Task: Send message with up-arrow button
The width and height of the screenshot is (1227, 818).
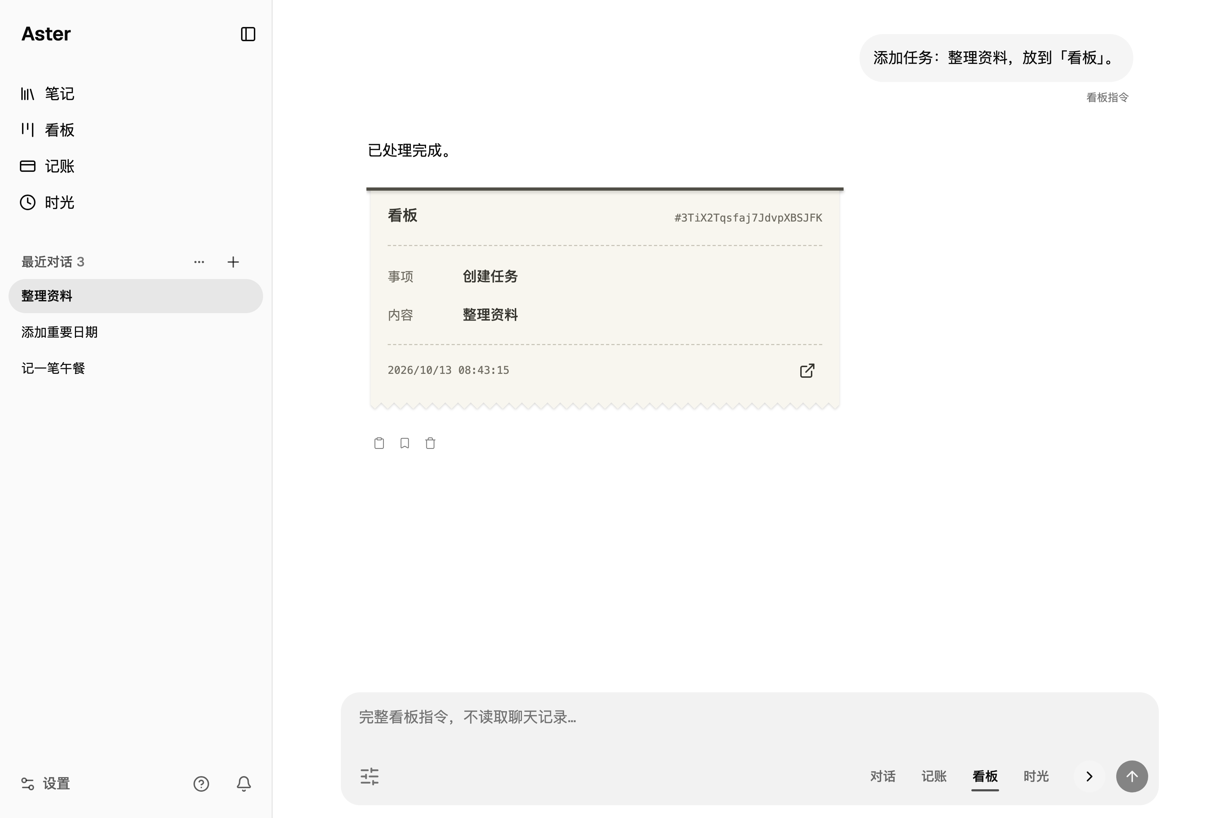Action: [x=1132, y=776]
